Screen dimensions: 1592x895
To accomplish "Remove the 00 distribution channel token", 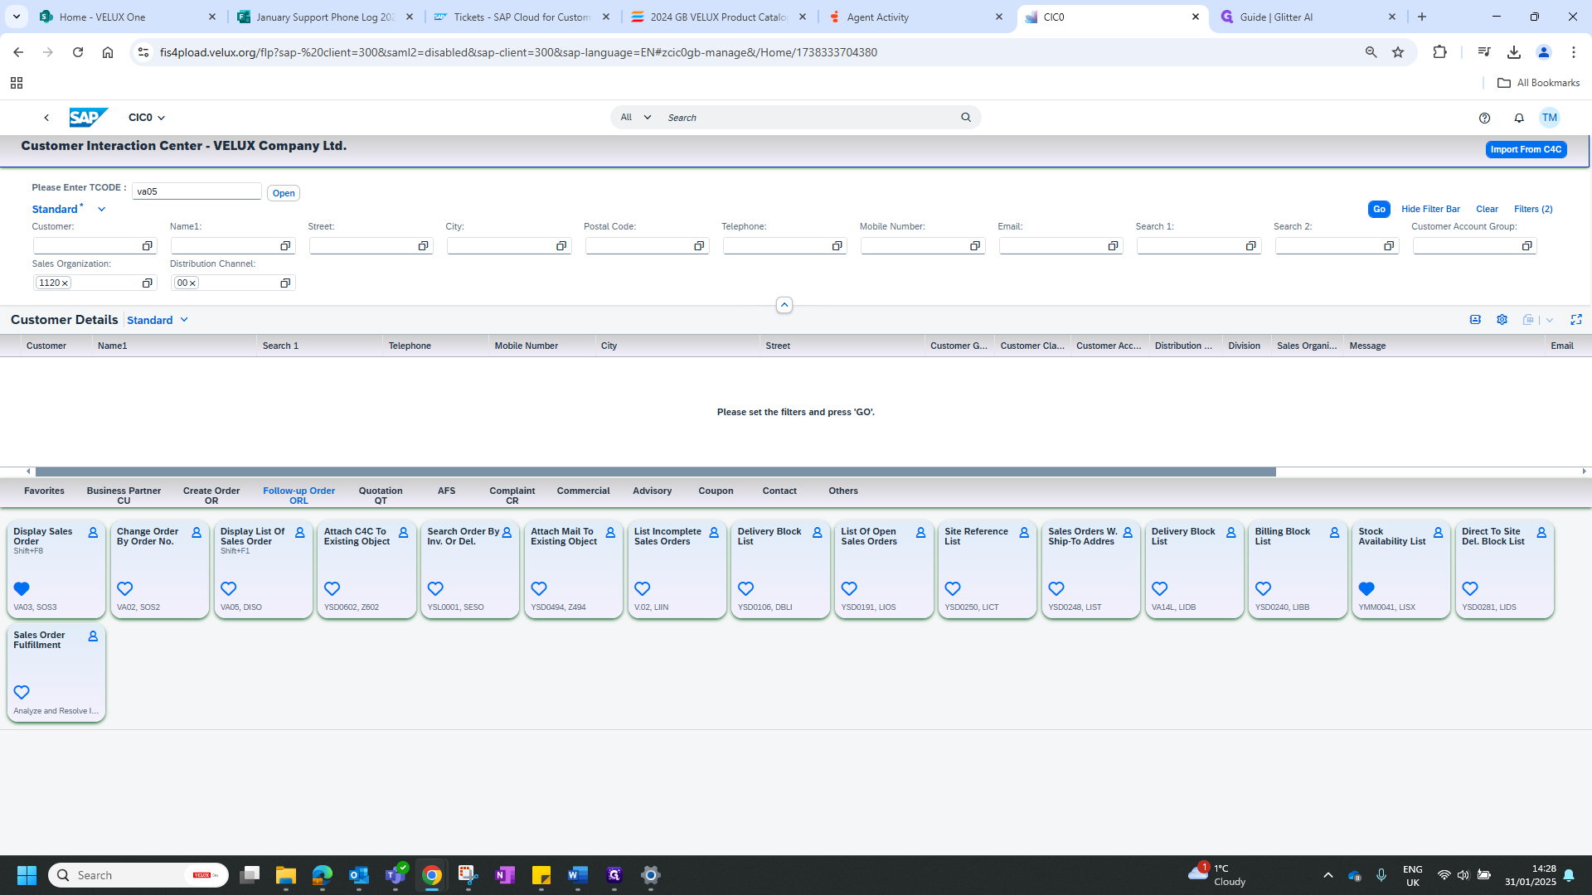I will tap(192, 283).
